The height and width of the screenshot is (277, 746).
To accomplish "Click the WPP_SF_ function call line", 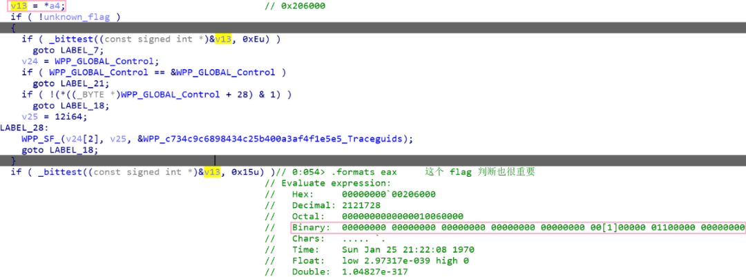I will 217,138.
